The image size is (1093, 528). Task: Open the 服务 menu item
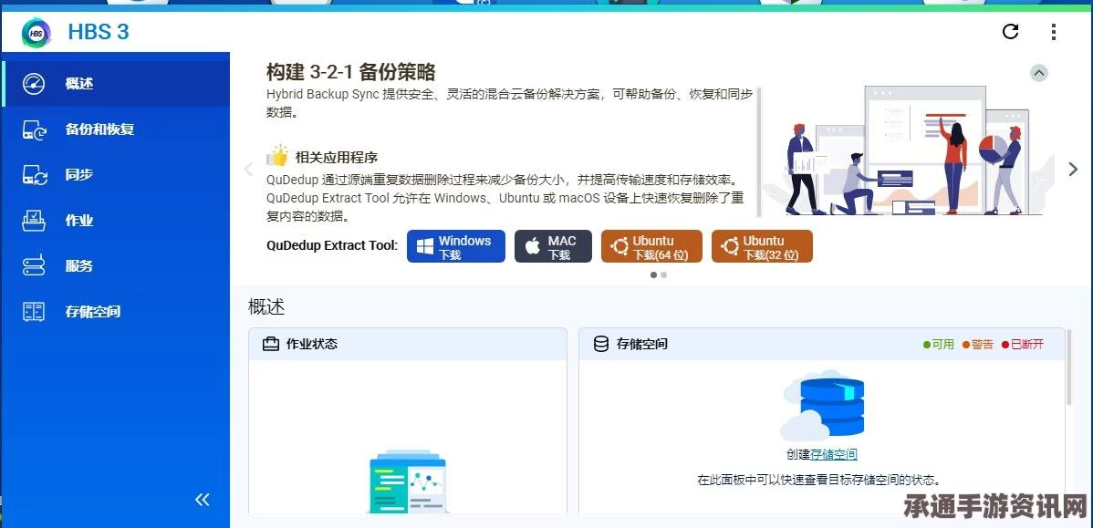[x=115, y=266]
